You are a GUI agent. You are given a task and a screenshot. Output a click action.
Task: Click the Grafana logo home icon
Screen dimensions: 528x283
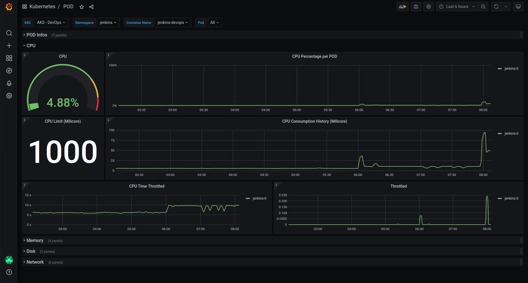coord(9,7)
